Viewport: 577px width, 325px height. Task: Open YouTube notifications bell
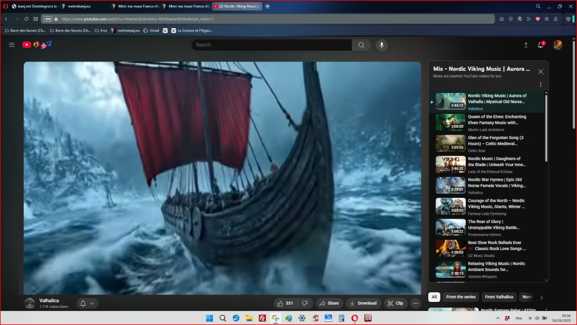(x=541, y=45)
